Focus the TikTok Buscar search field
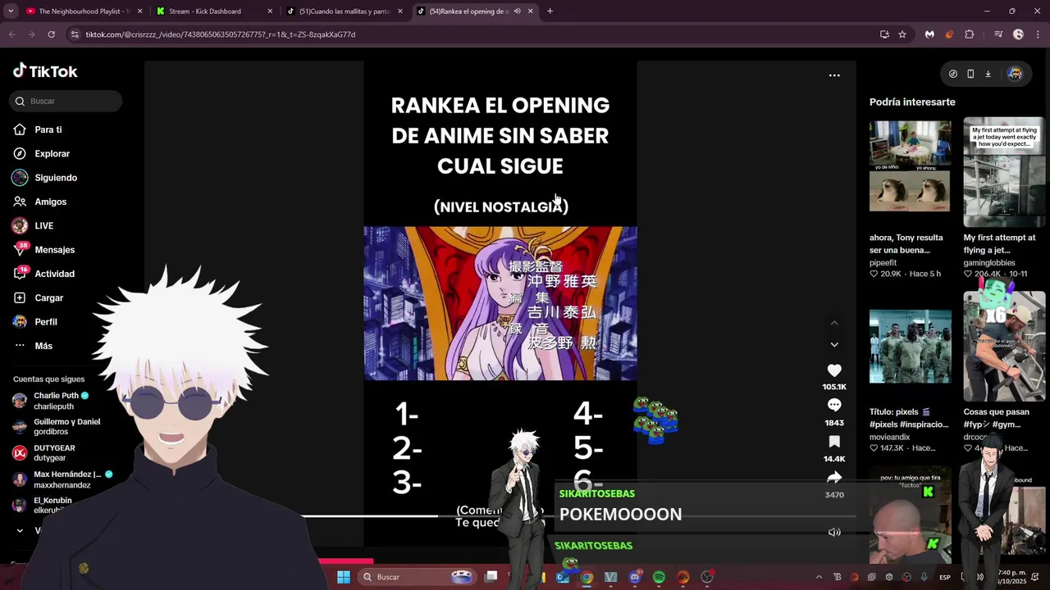 pos(66,101)
